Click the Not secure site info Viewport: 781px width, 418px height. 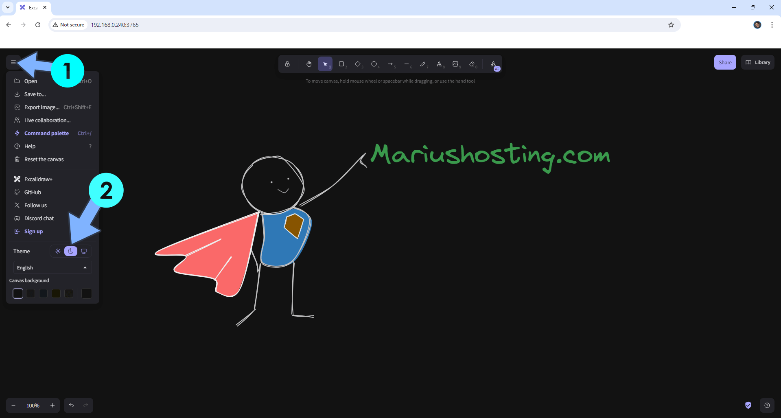68,25
